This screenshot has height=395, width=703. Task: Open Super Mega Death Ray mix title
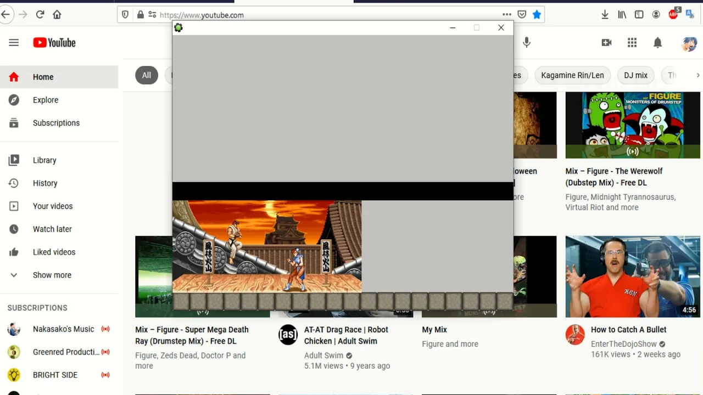click(x=192, y=335)
